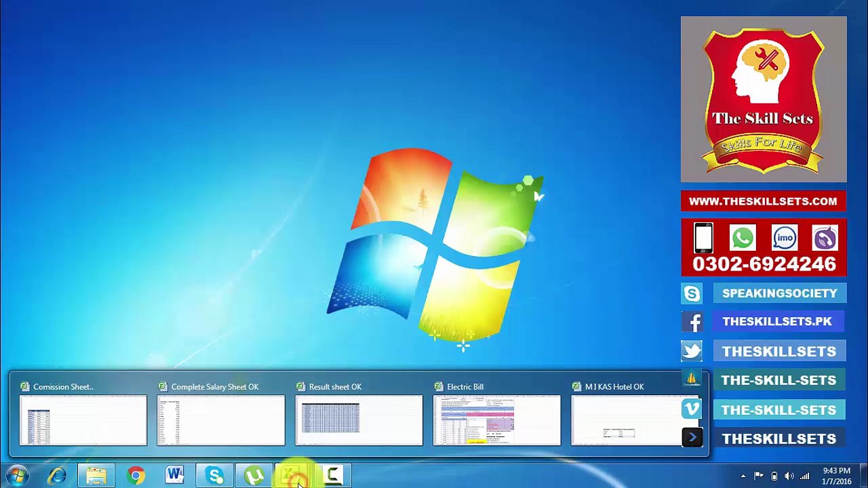Open uTorrent from the taskbar
The height and width of the screenshot is (488, 868).
click(254, 476)
